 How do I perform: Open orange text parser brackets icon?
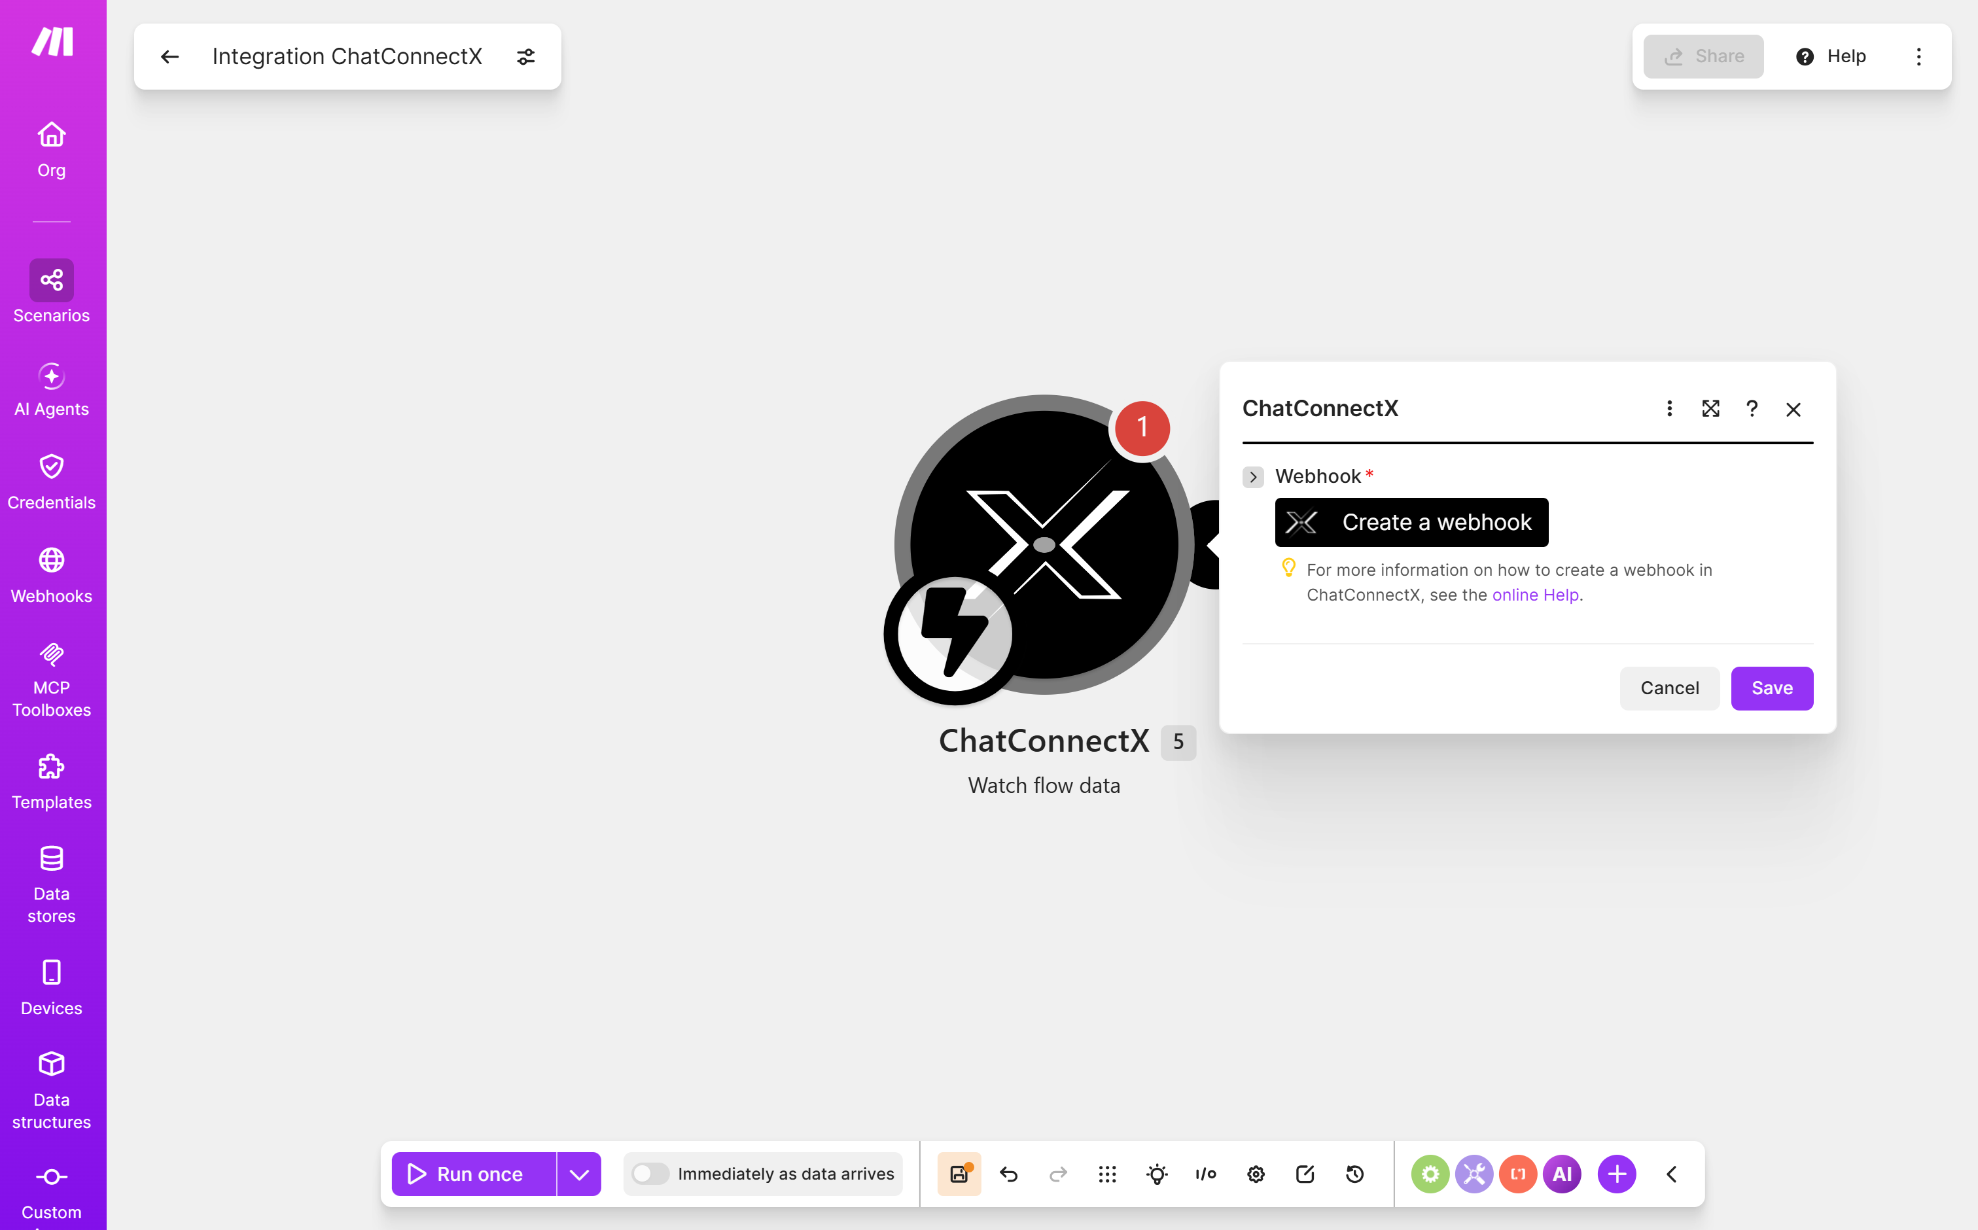click(x=1517, y=1174)
